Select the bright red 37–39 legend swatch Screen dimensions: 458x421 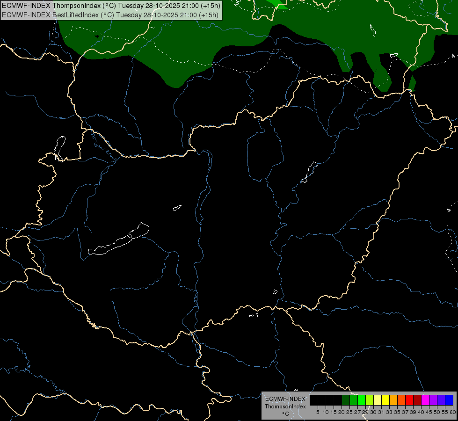pyautogui.click(x=409, y=400)
